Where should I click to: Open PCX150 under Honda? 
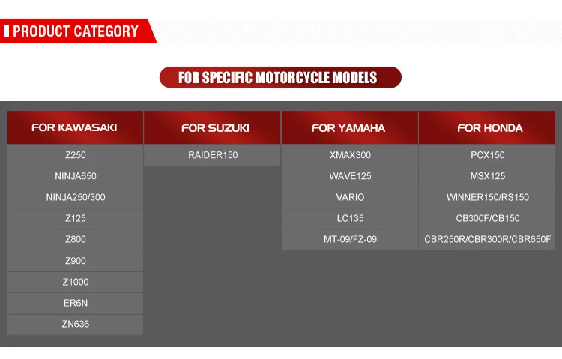pos(487,156)
